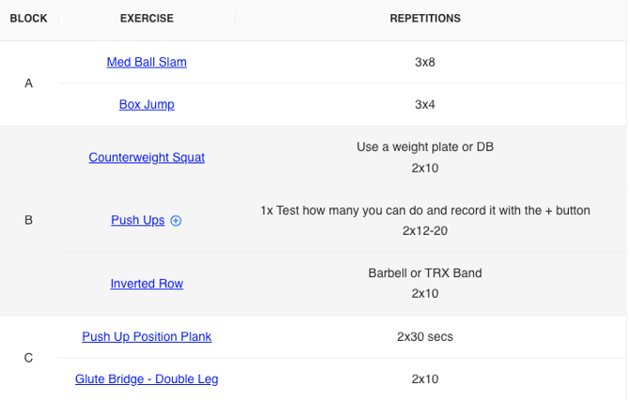This screenshot has height=400, width=630.
Task: Open the Box Jump exercise link
Action: pos(147,104)
